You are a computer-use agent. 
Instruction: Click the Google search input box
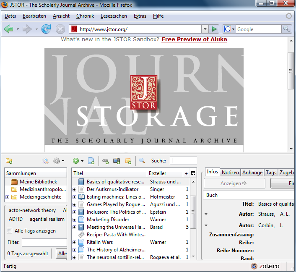tap(259, 29)
